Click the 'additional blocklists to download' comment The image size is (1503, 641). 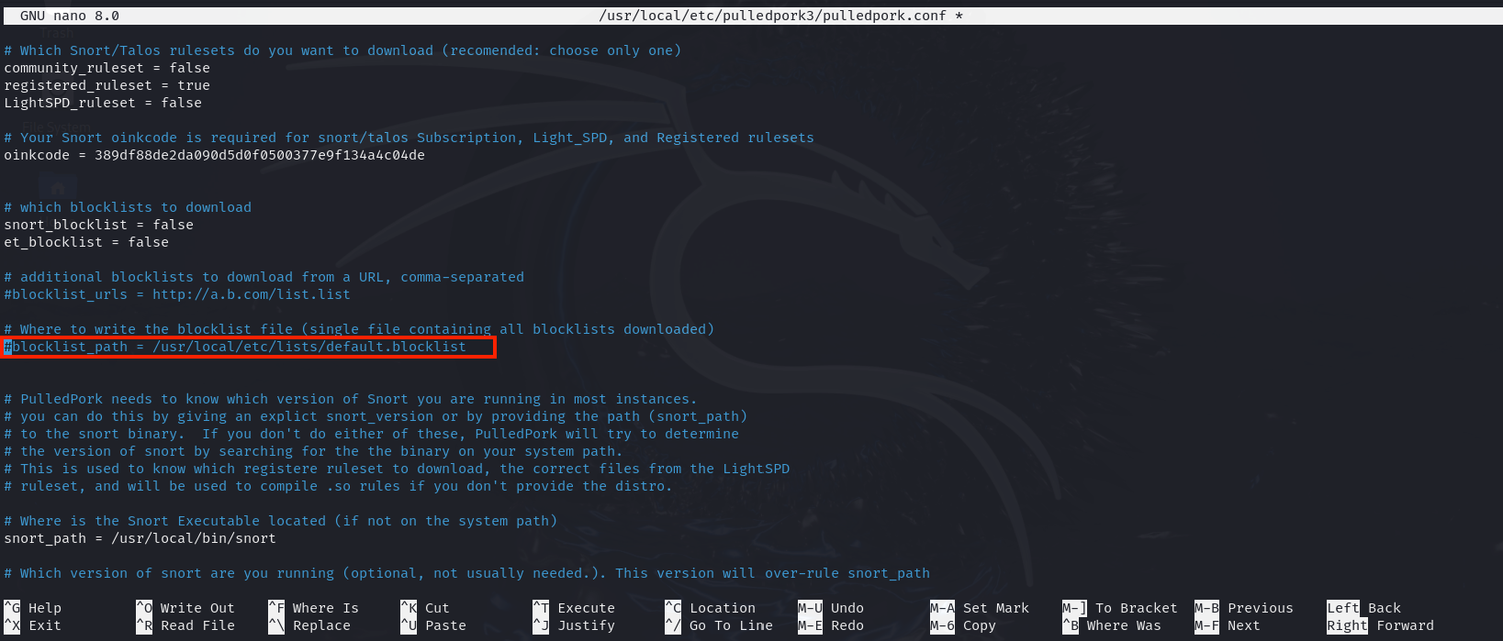coord(264,277)
